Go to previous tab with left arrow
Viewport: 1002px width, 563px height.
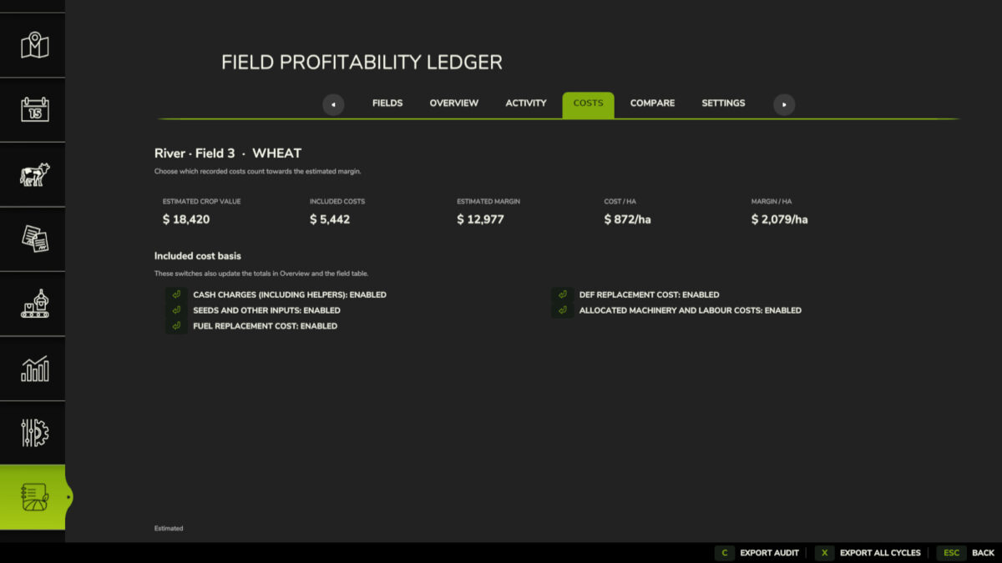click(333, 104)
